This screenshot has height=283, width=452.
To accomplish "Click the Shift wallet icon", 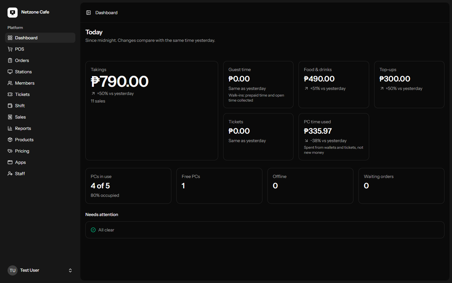I will tap(10, 106).
